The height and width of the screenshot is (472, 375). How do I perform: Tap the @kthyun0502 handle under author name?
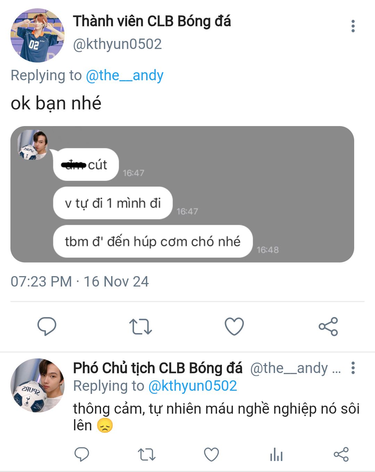point(117,44)
